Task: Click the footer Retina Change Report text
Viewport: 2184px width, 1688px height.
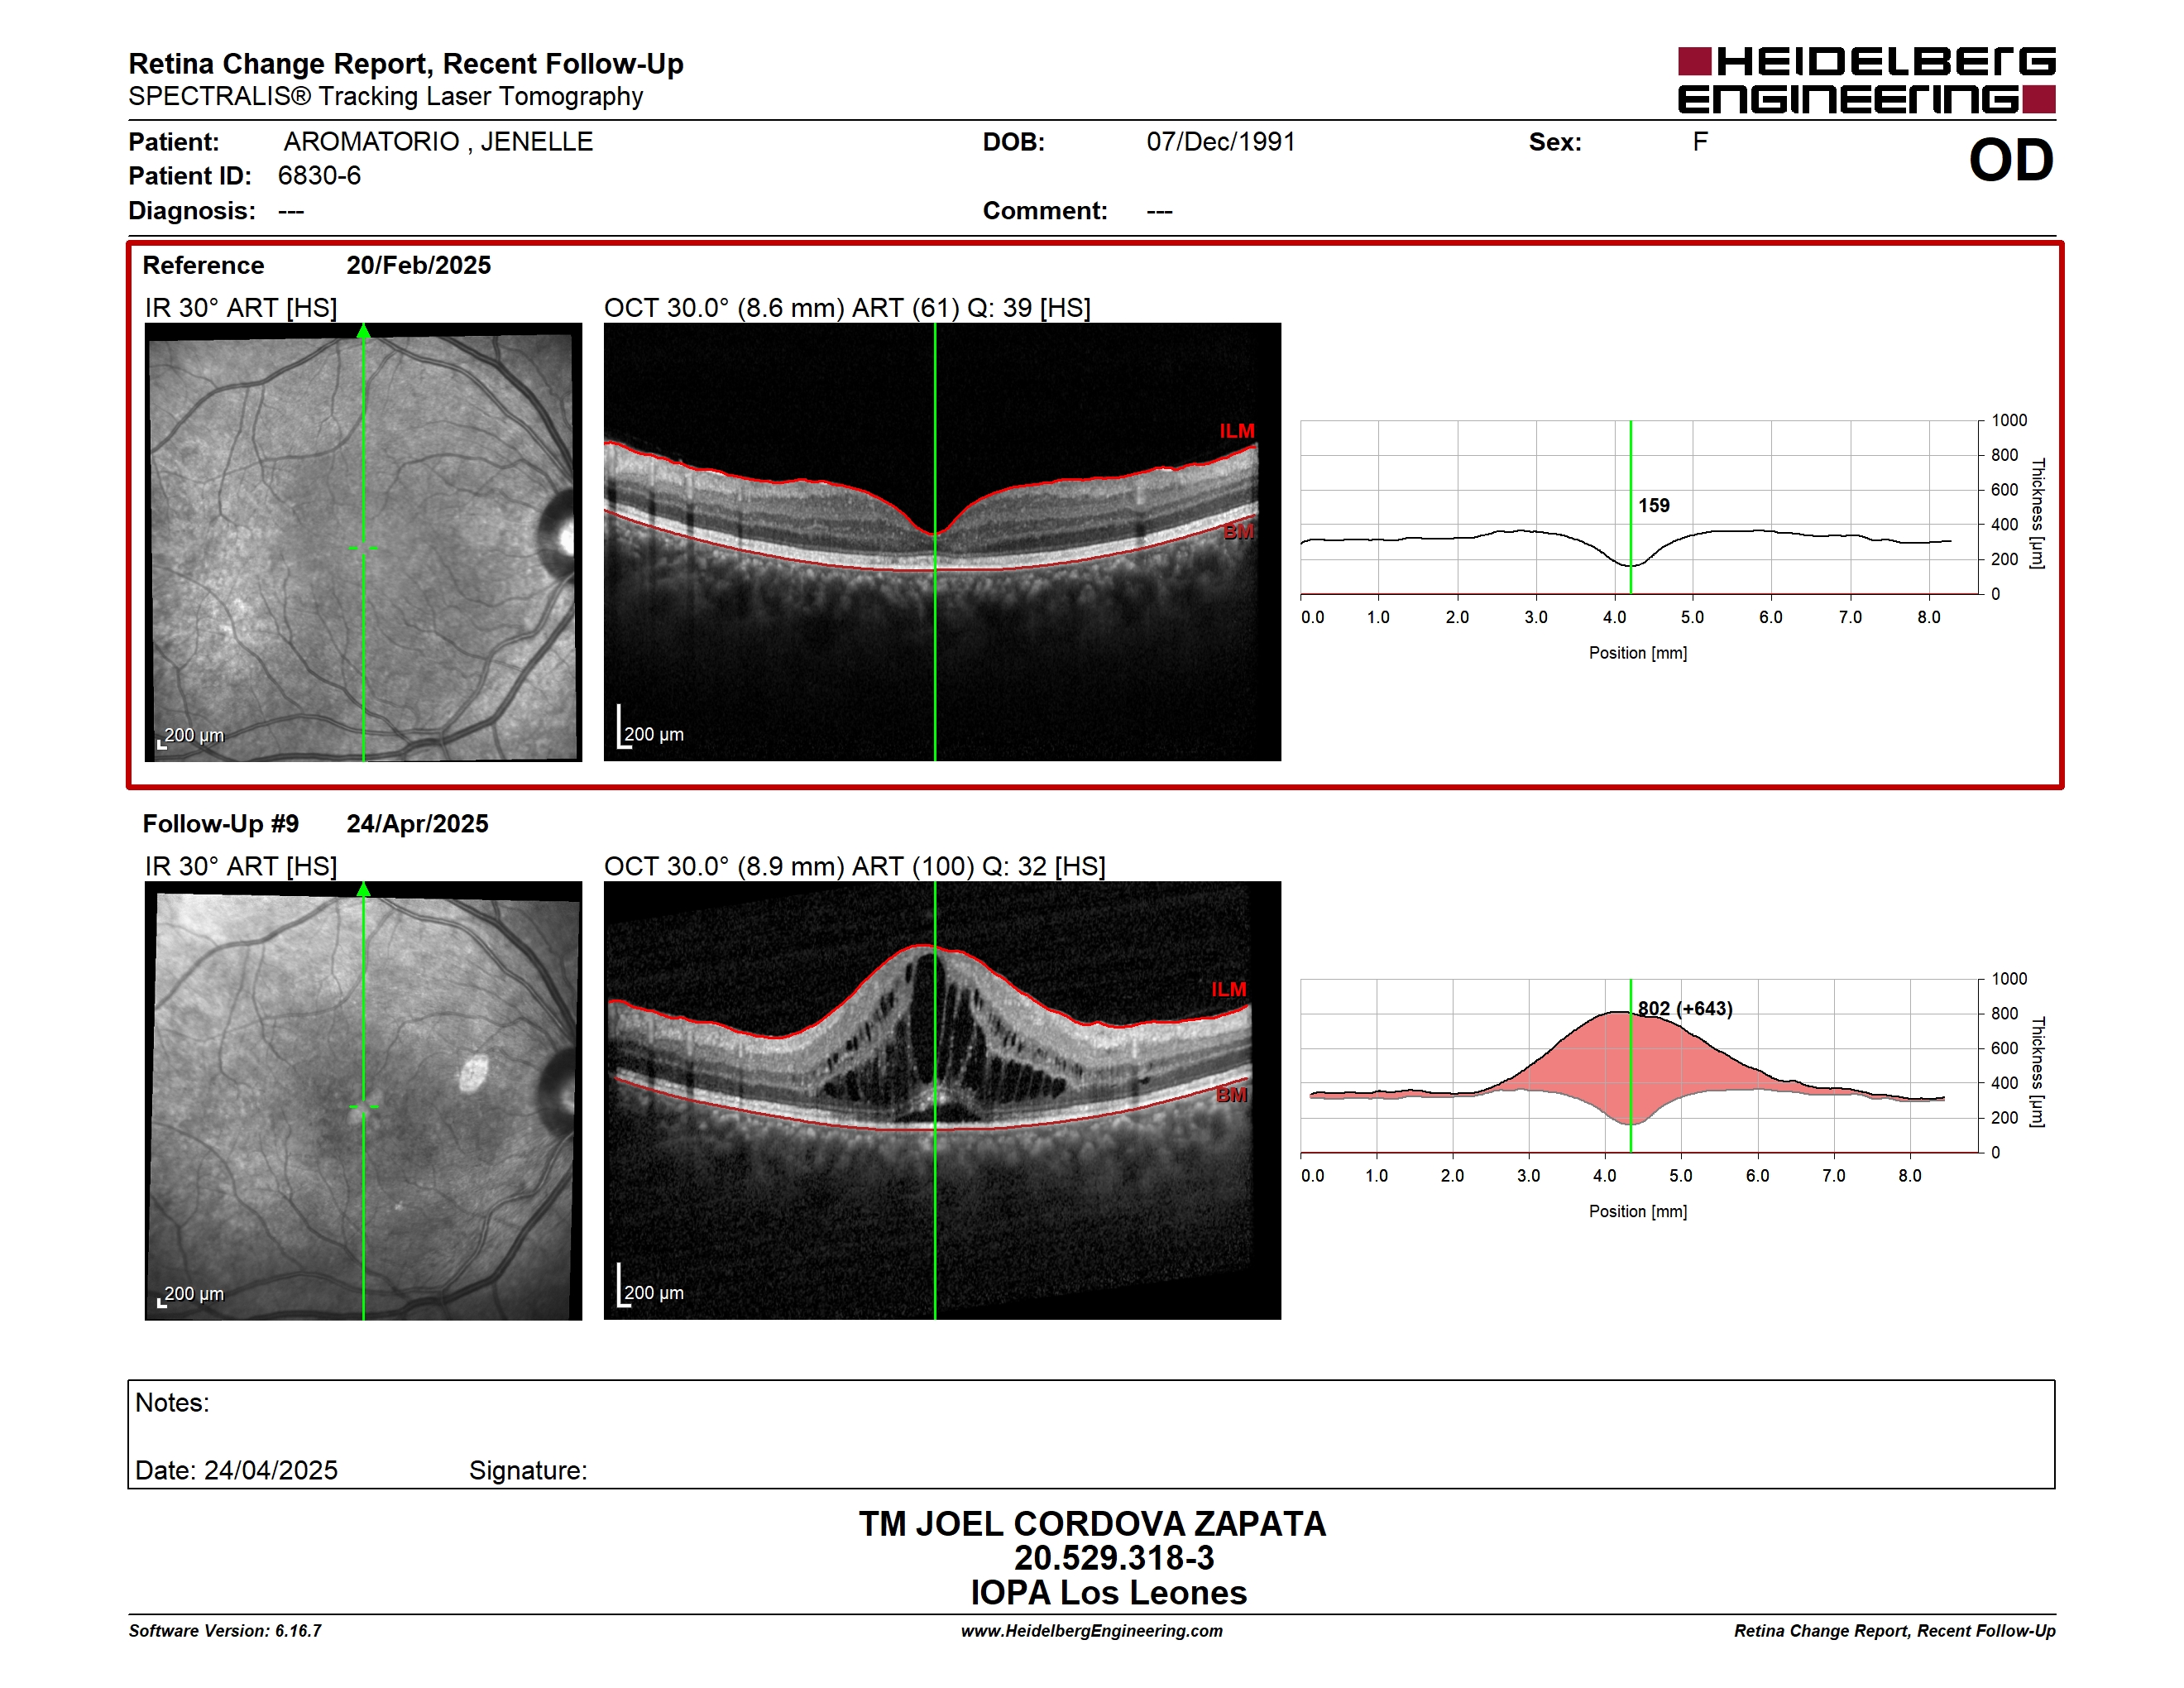Action: [1895, 1631]
